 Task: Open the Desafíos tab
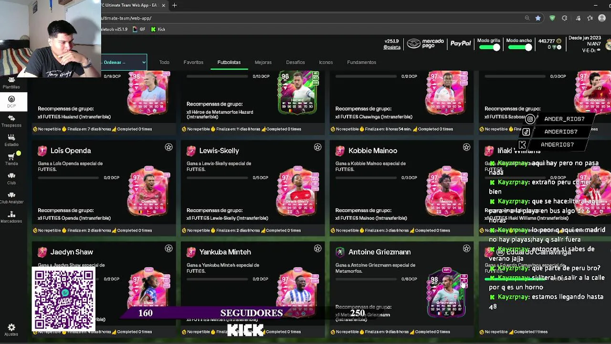point(295,62)
